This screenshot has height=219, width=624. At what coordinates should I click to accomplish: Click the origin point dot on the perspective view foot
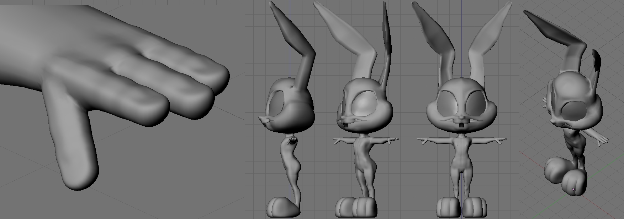coord(573,190)
